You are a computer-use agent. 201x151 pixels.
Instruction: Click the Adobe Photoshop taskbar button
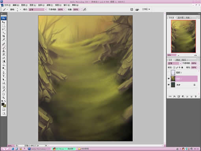click(x=39, y=149)
